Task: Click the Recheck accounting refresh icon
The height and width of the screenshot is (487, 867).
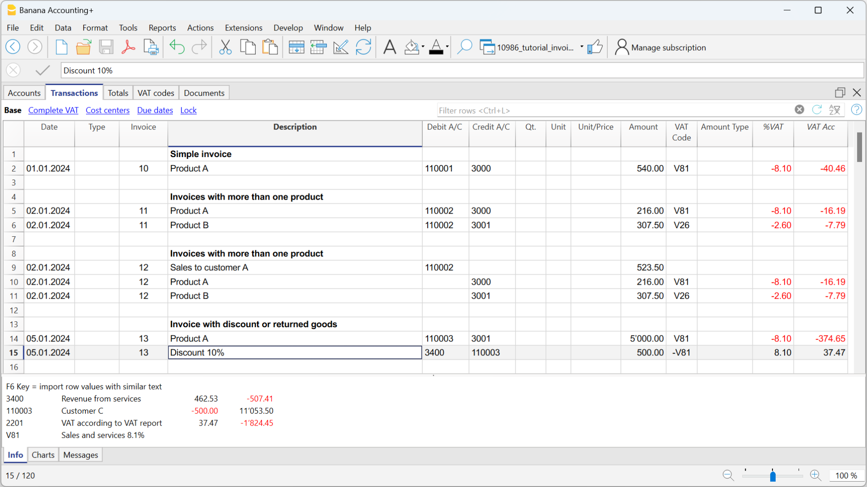Action: [363, 47]
